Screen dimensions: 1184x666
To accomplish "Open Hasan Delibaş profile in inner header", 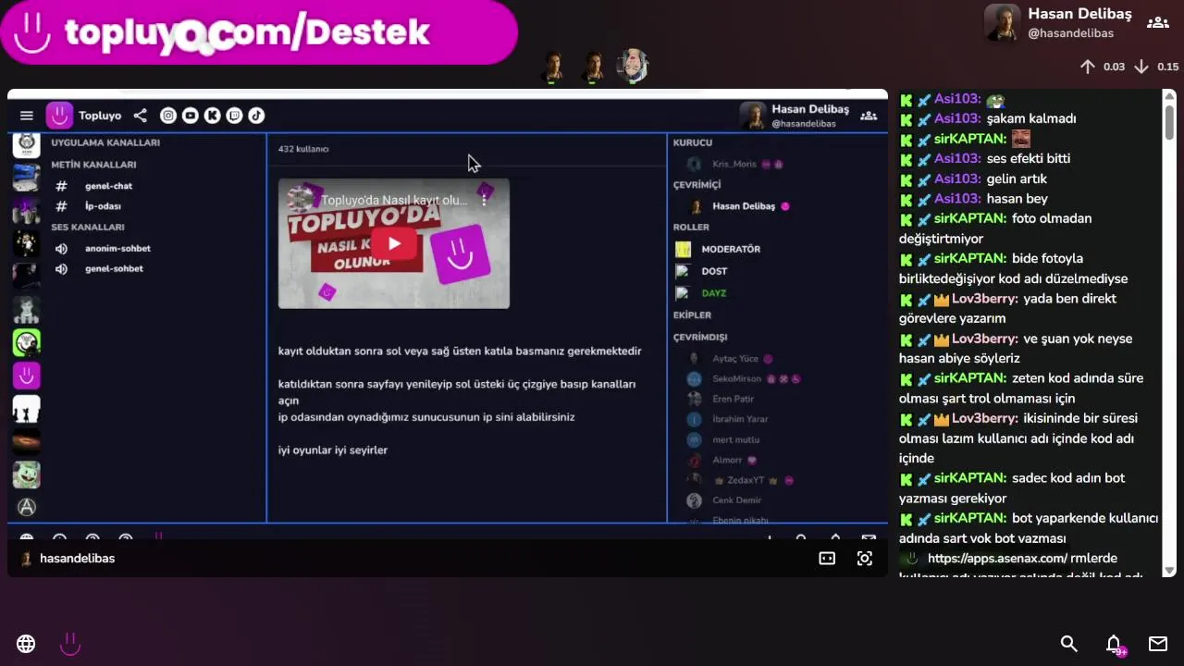I will (x=795, y=116).
